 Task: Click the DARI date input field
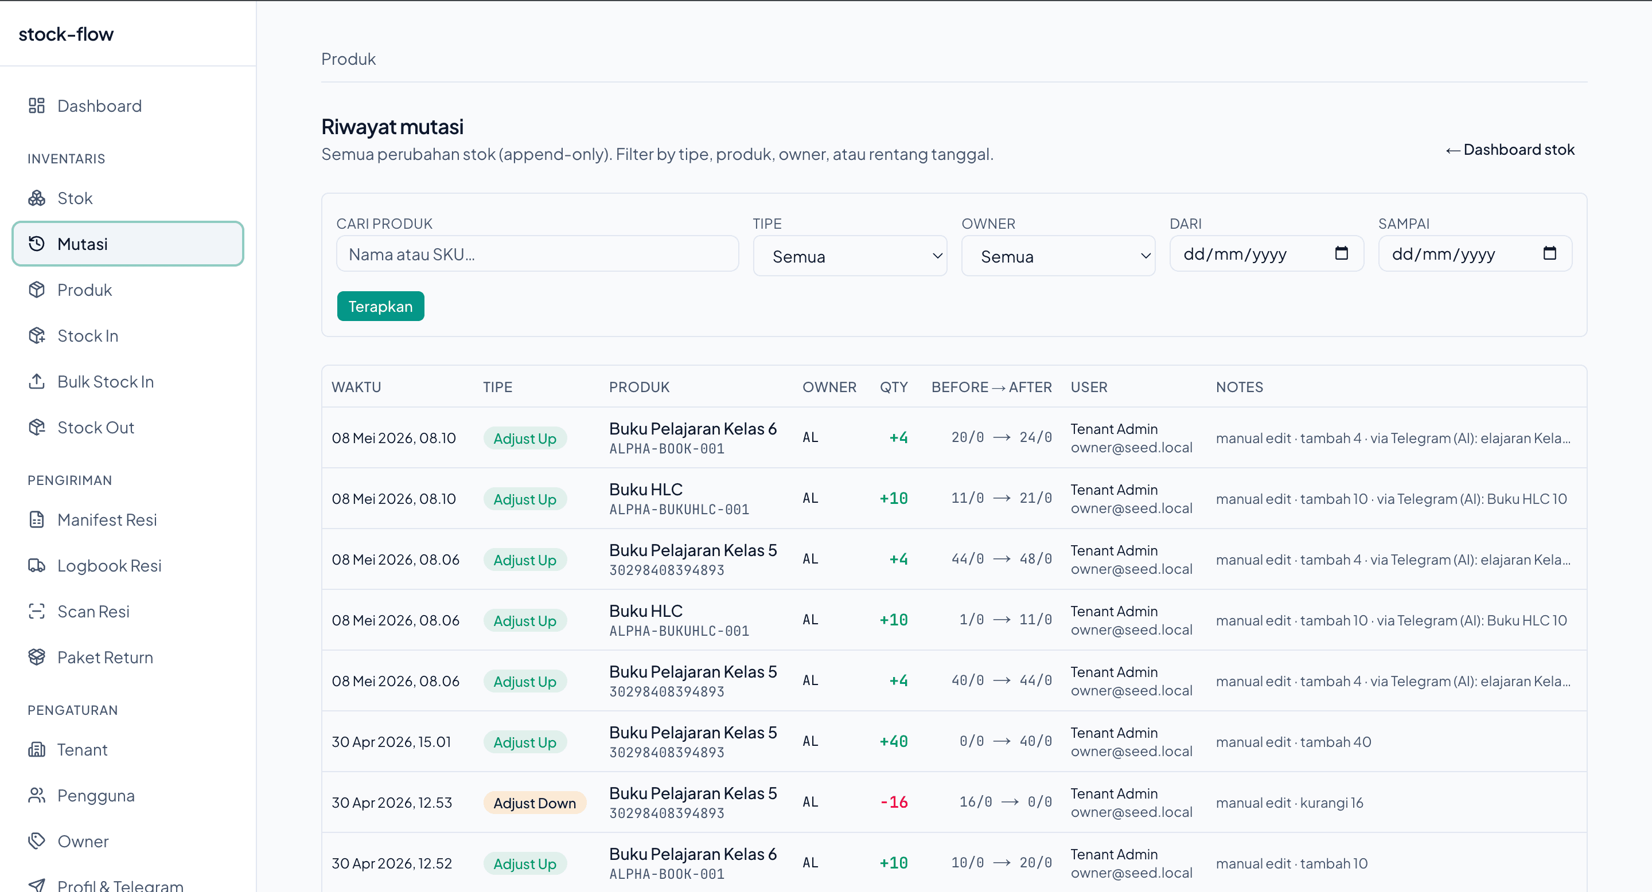(1267, 254)
